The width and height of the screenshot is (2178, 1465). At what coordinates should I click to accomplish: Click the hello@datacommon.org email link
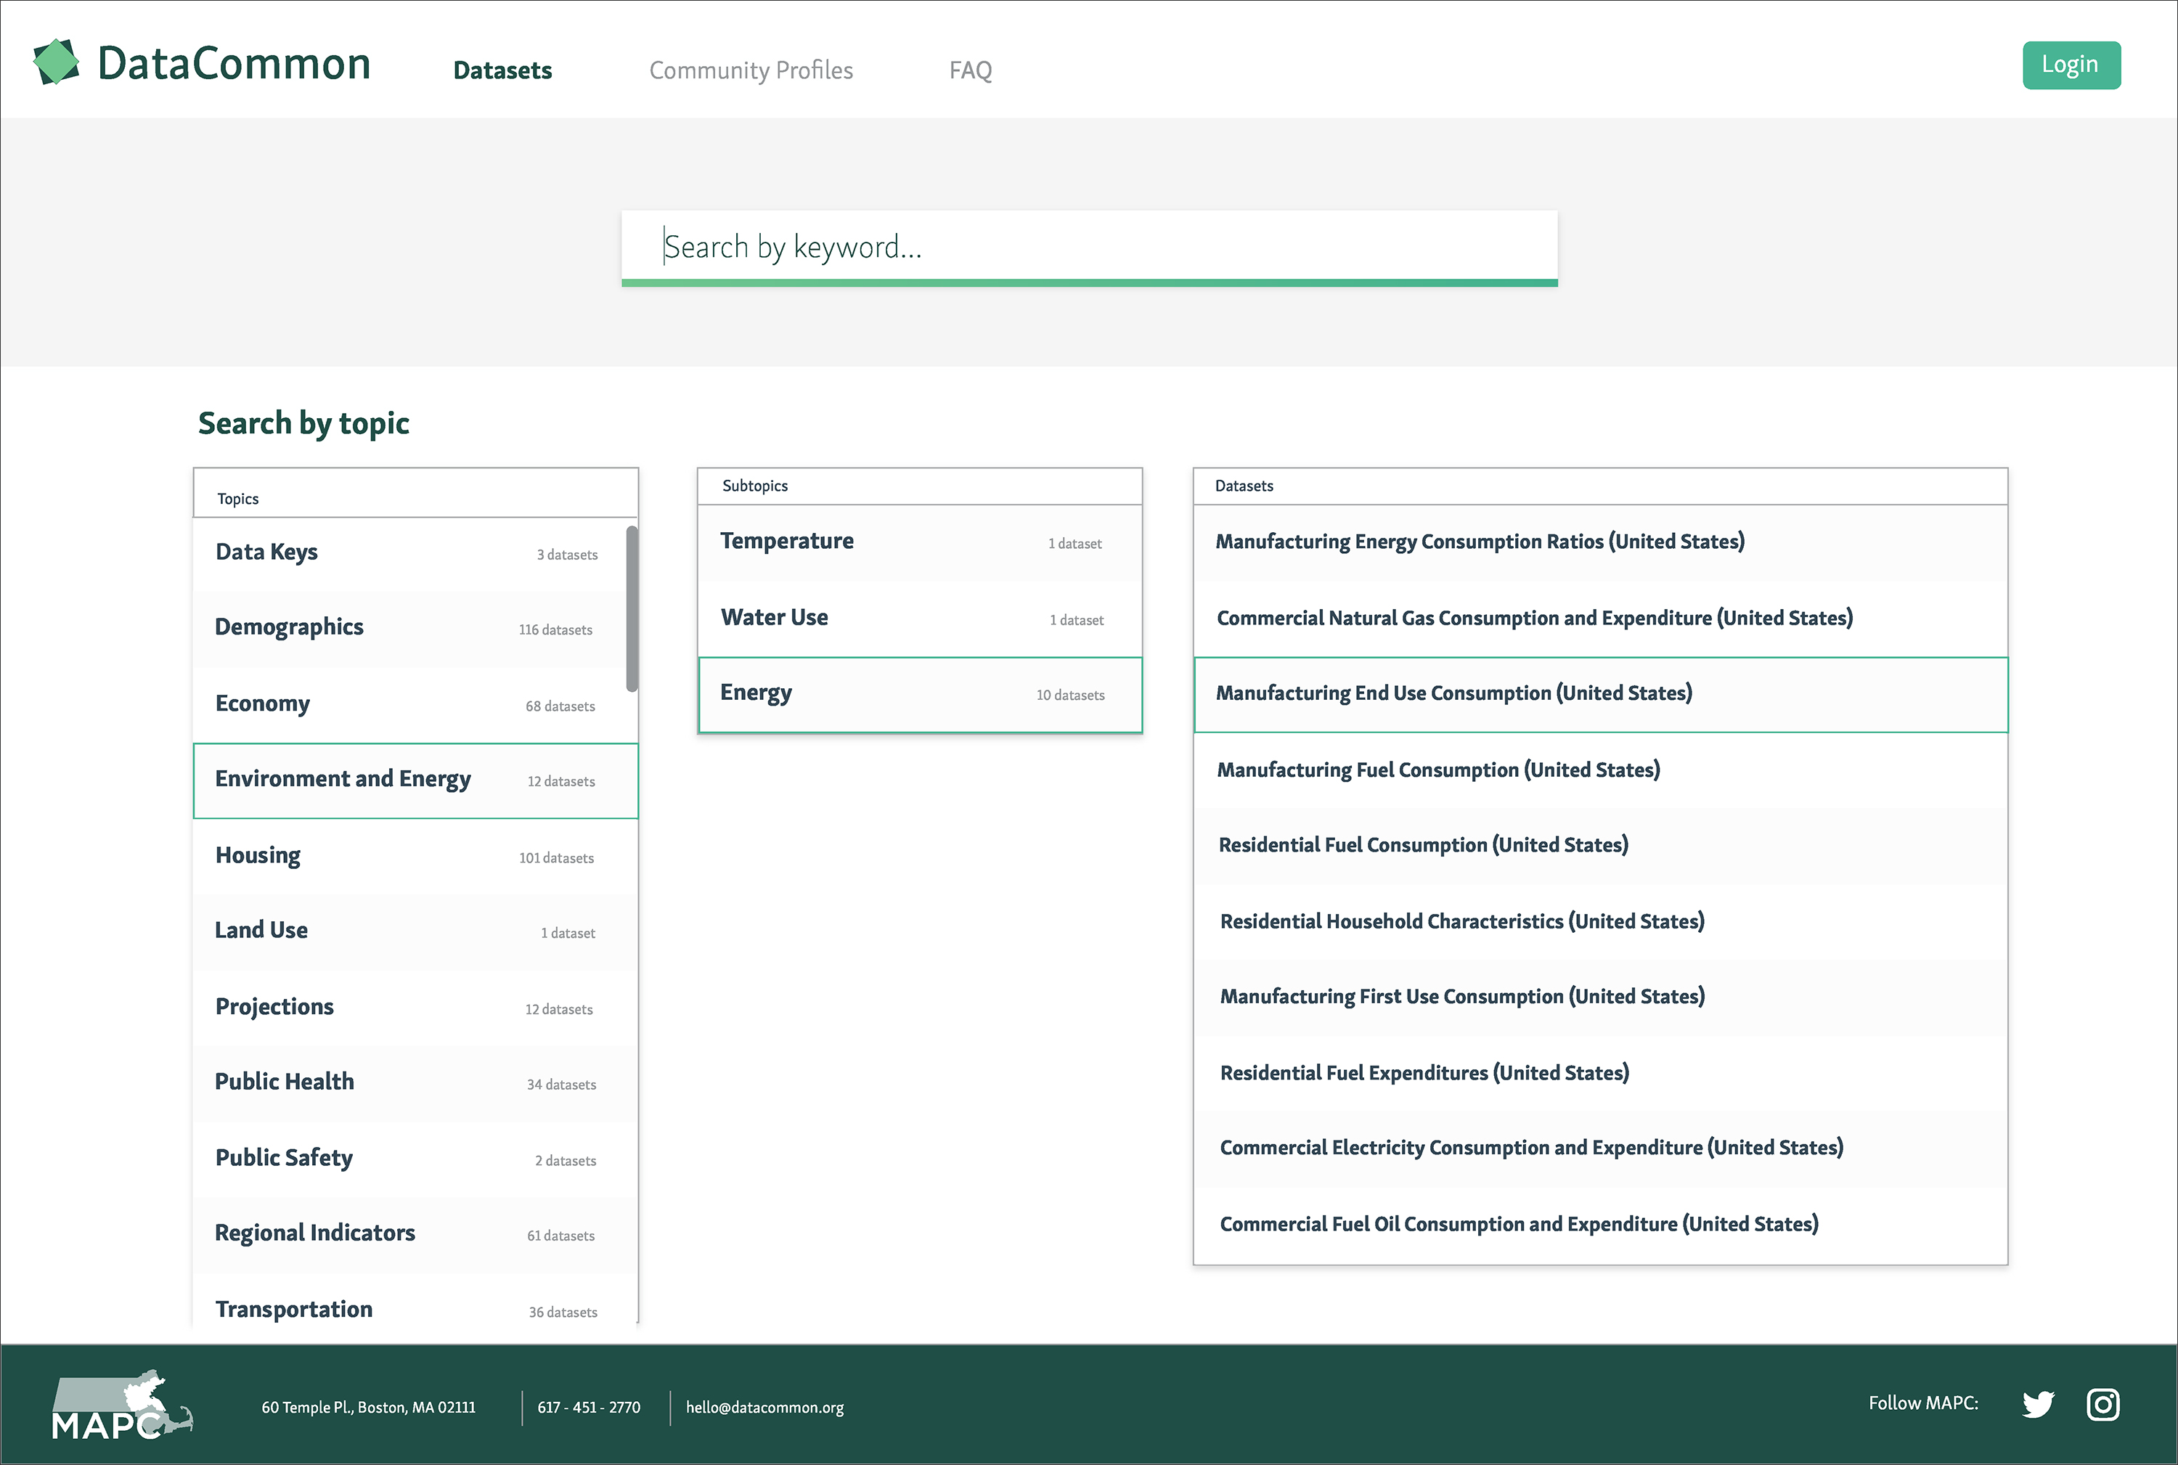coord(764,1407)
